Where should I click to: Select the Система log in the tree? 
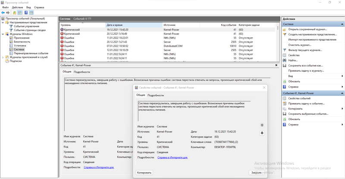pos(19,49)
